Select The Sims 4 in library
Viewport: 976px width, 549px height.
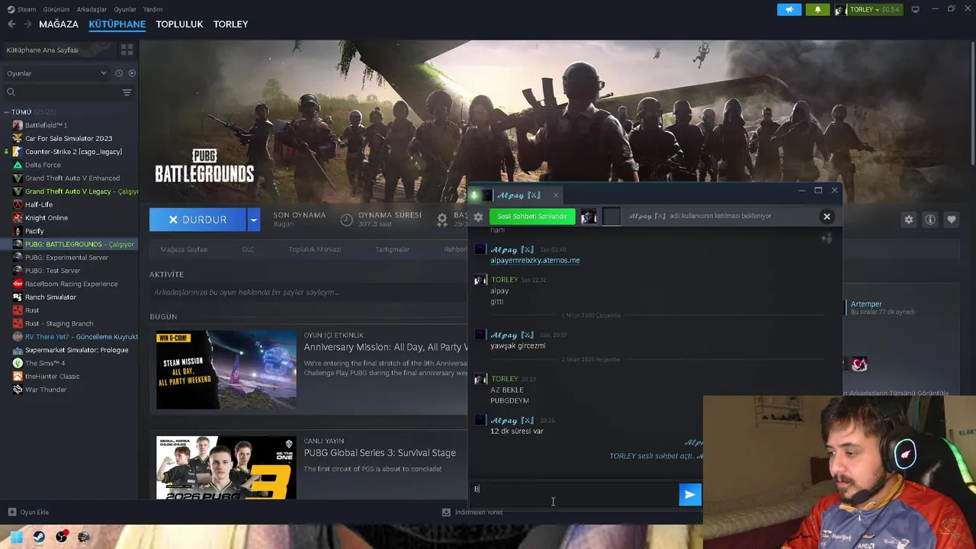pyautogui.click(x=45, y=363)
